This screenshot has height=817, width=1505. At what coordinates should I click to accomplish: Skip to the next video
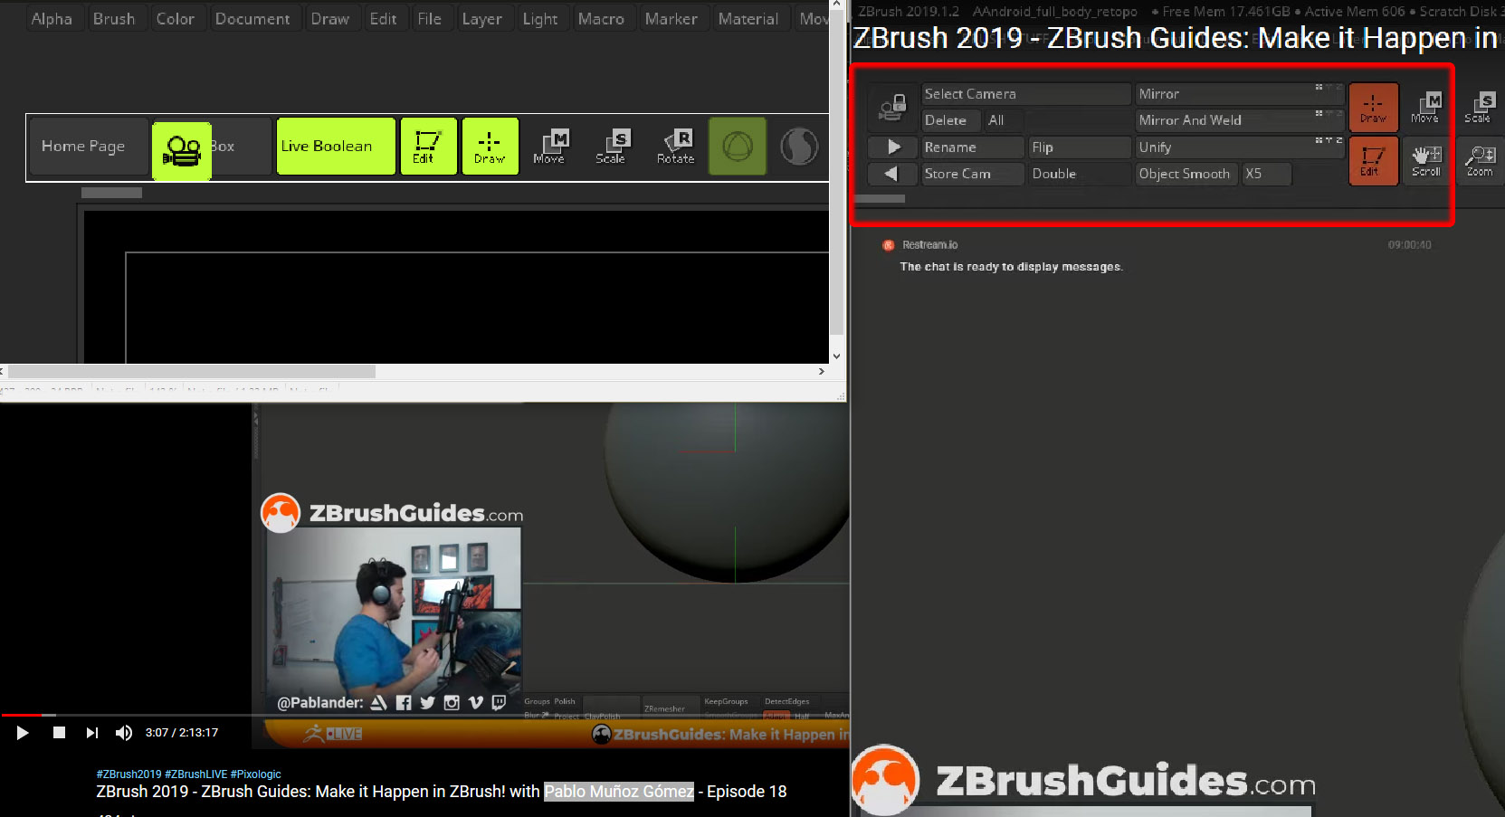pos(91,733)
